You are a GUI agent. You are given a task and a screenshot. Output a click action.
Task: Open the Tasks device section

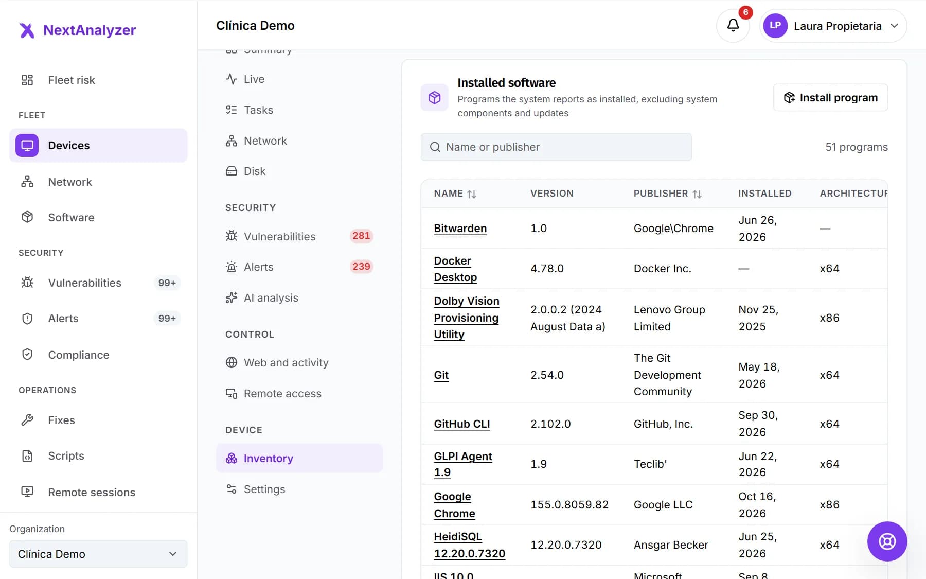click(x=299, y=110)
